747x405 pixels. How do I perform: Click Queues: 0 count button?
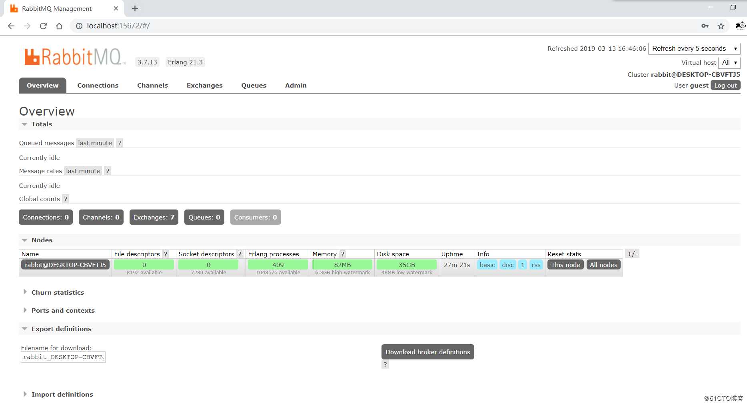click(x=204, y=217)
